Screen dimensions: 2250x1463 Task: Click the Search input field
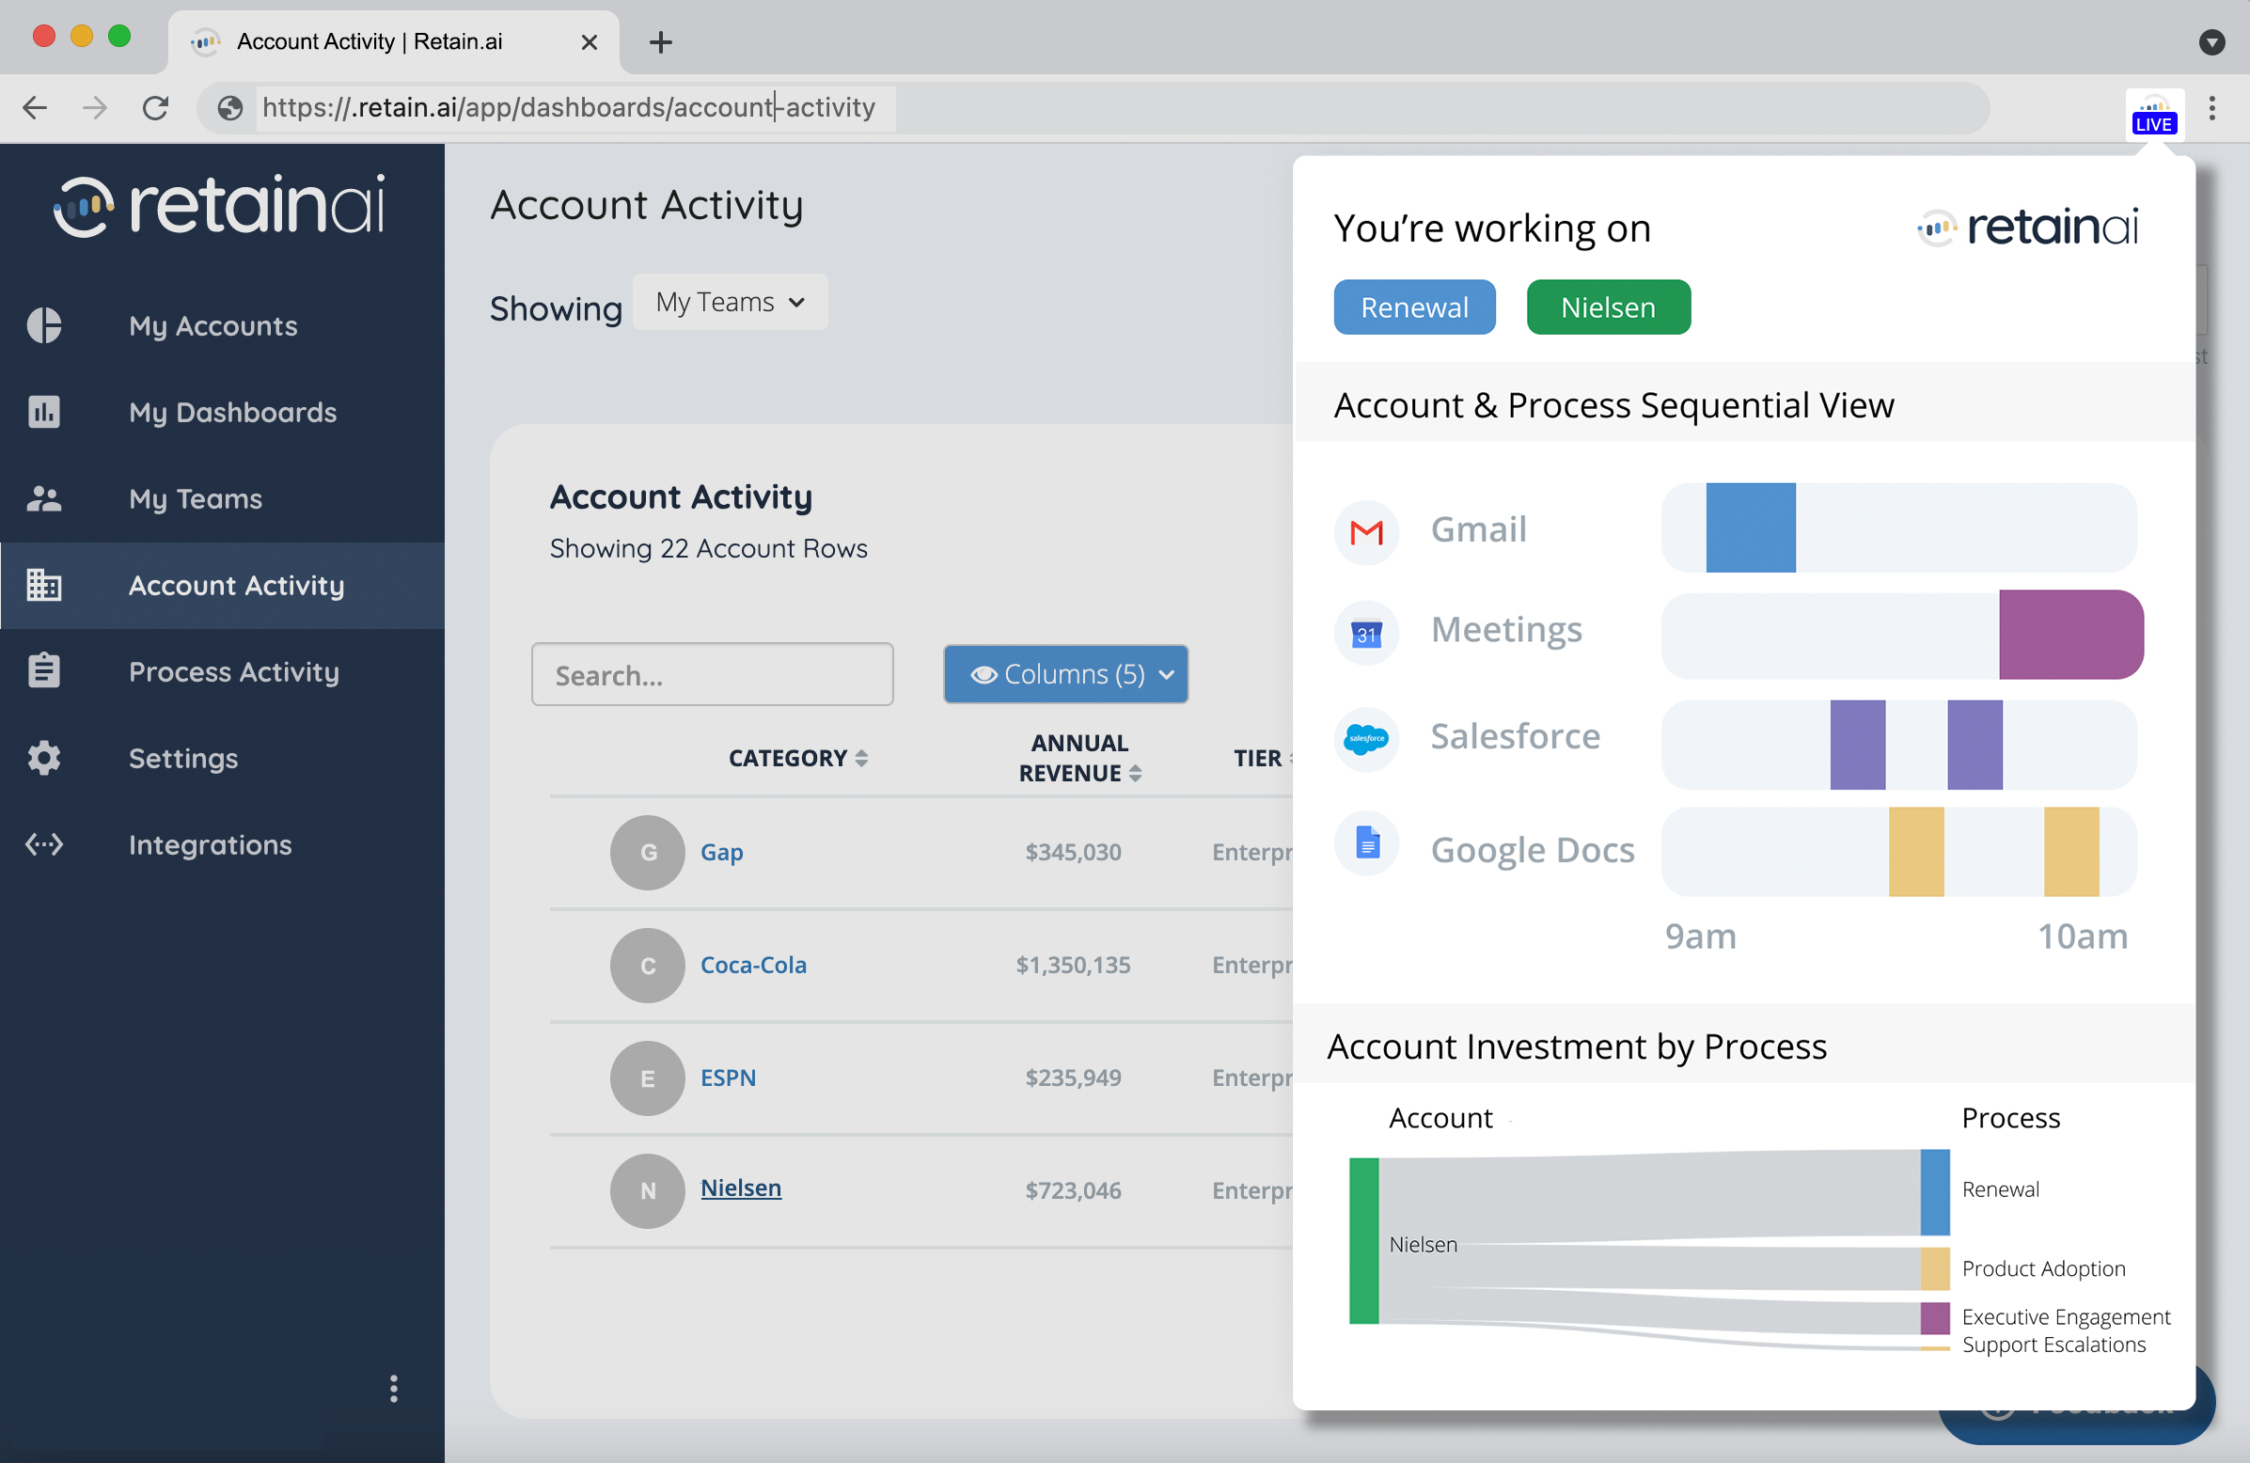pyautogui.click(x=712, y=674)
